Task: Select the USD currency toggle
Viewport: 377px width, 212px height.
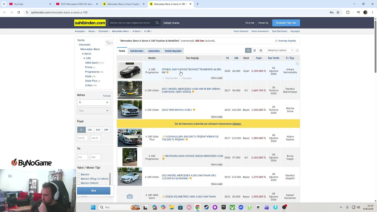Action: [90, 130]
